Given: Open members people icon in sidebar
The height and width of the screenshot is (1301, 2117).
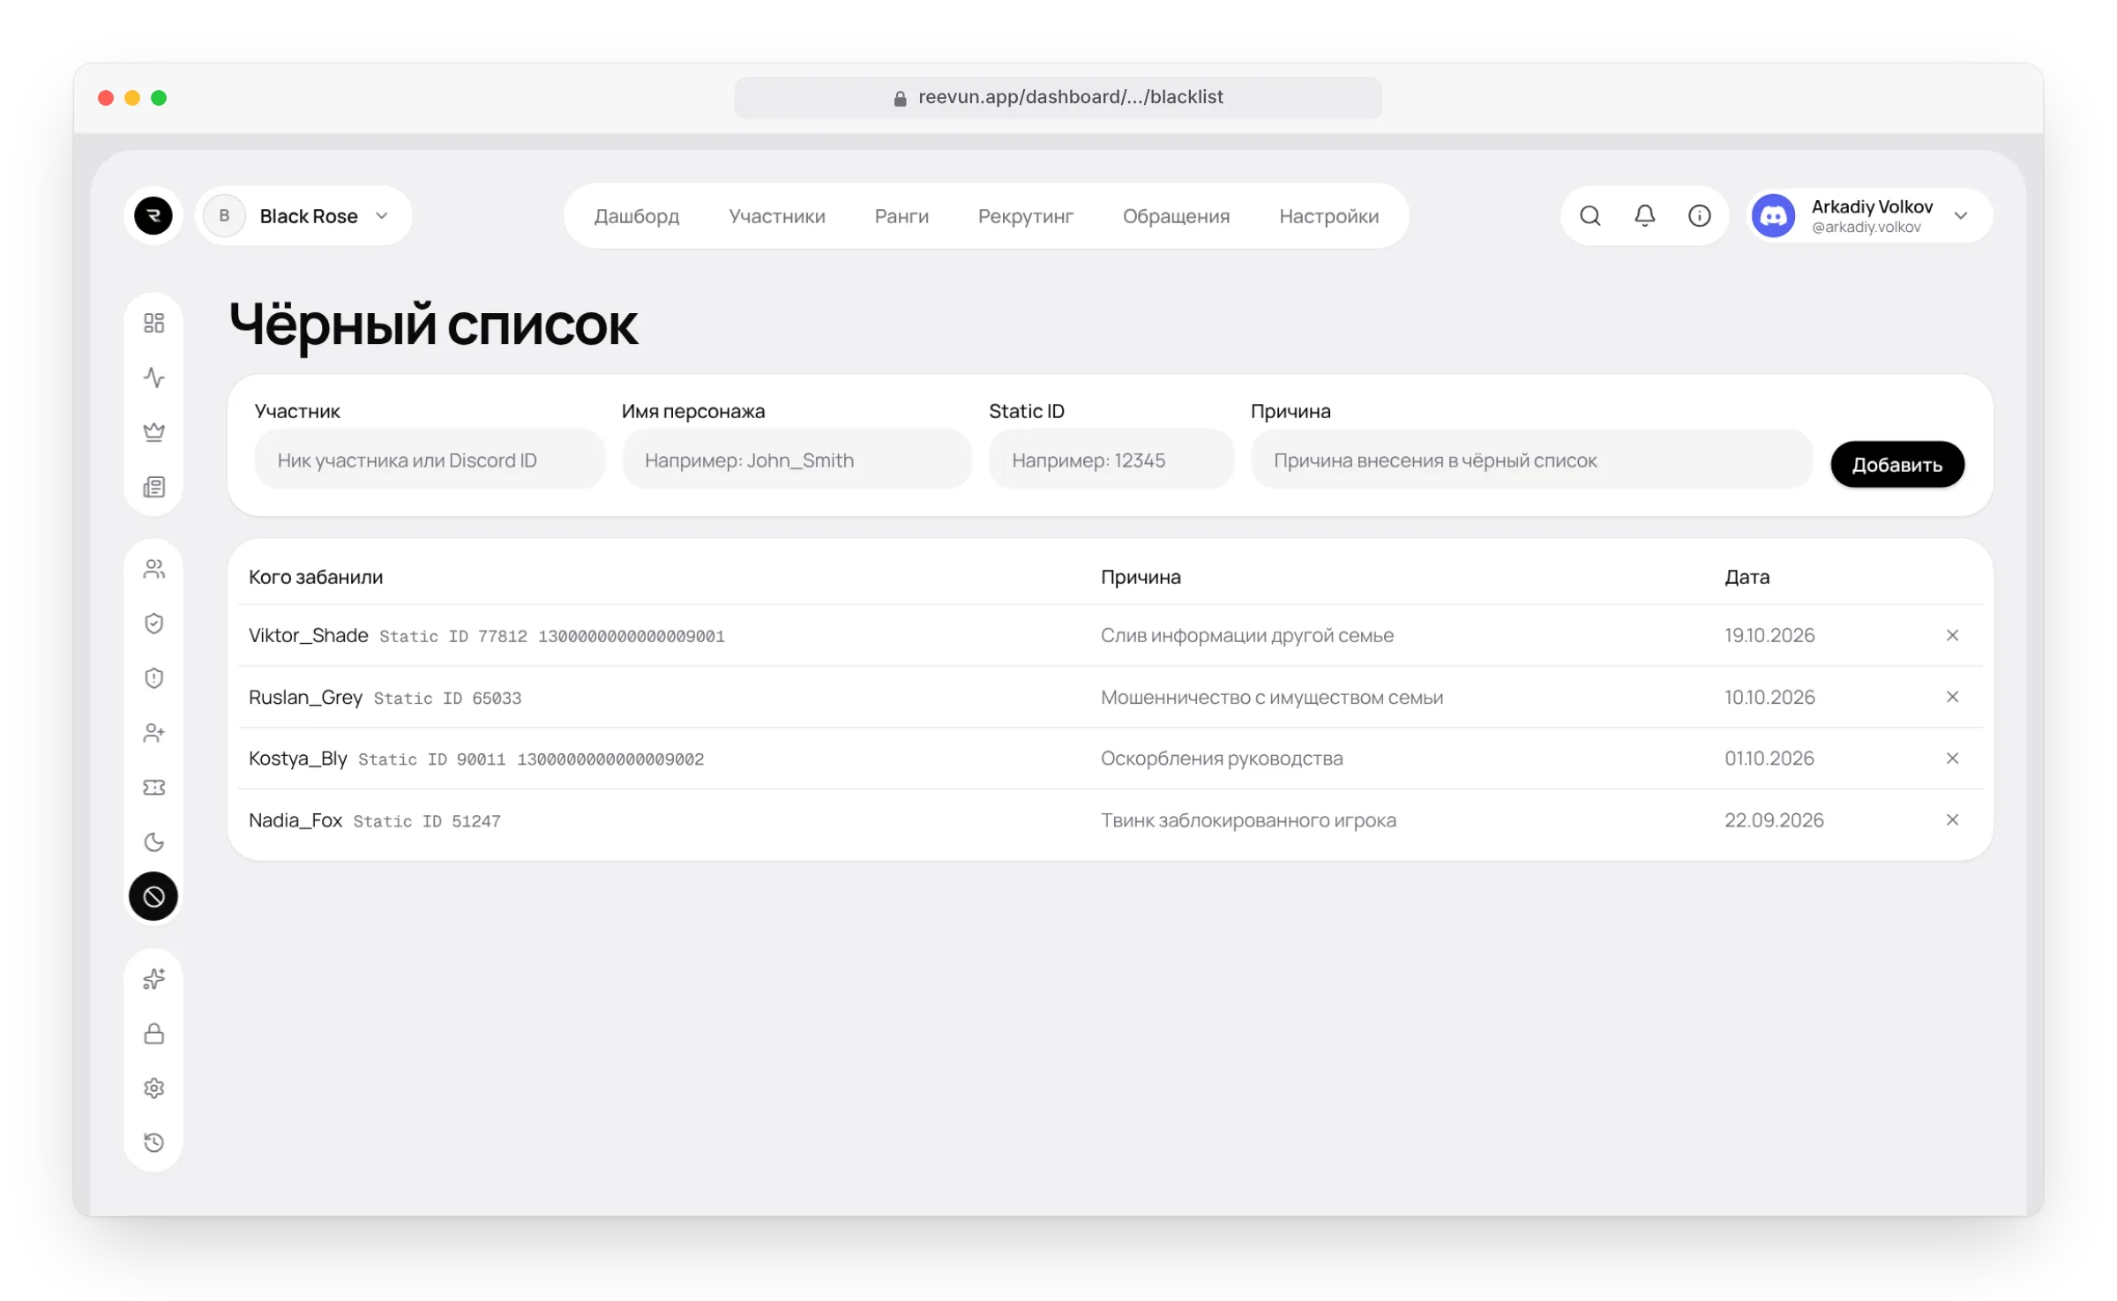Looking at the screenshot, I should click(x=153, y=569).
